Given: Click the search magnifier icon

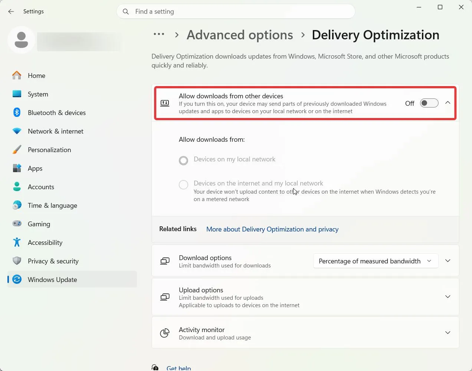Looking at the screenshot, I should pyautogui.click(x=126, y=12).
